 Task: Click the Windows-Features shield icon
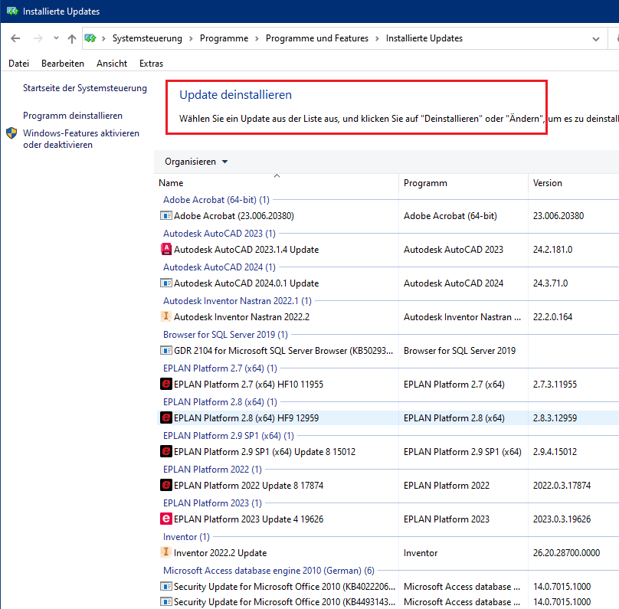coord(11,133)
